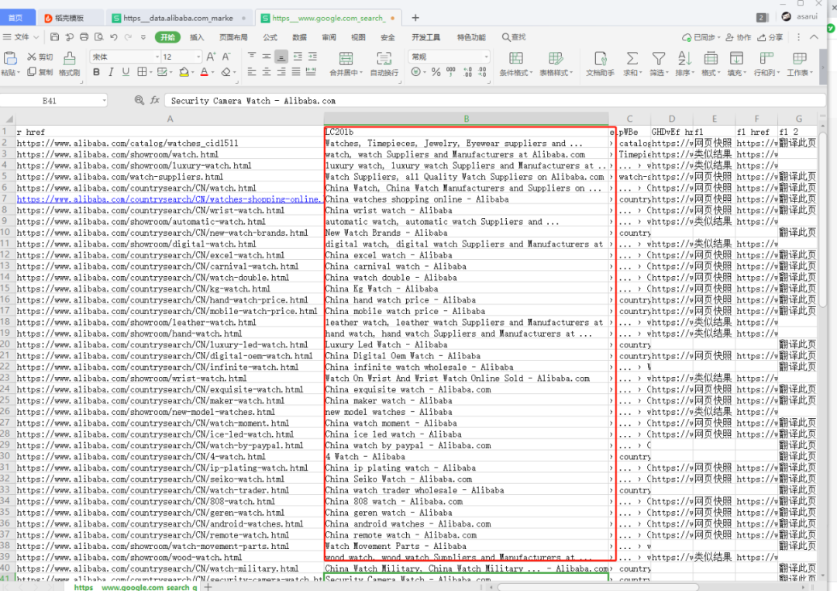Click the 排序 sort A-Z icon

pos(684,58)
